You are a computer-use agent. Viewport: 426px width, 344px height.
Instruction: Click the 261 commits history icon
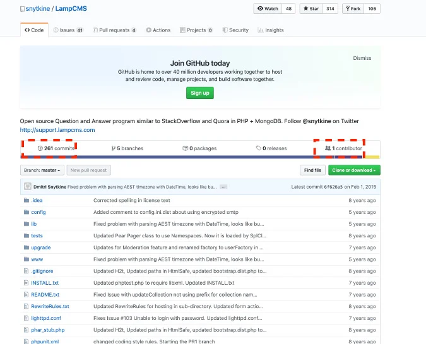40,148
